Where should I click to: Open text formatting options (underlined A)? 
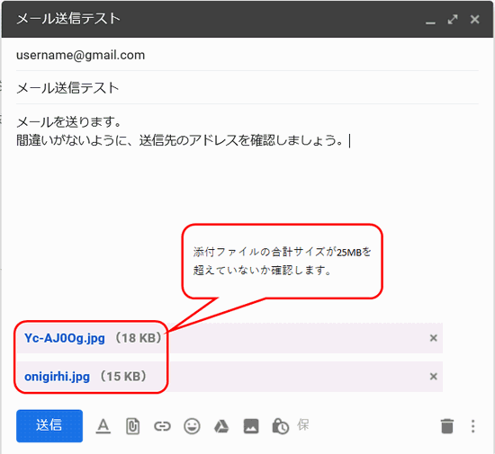coord(103,426)
